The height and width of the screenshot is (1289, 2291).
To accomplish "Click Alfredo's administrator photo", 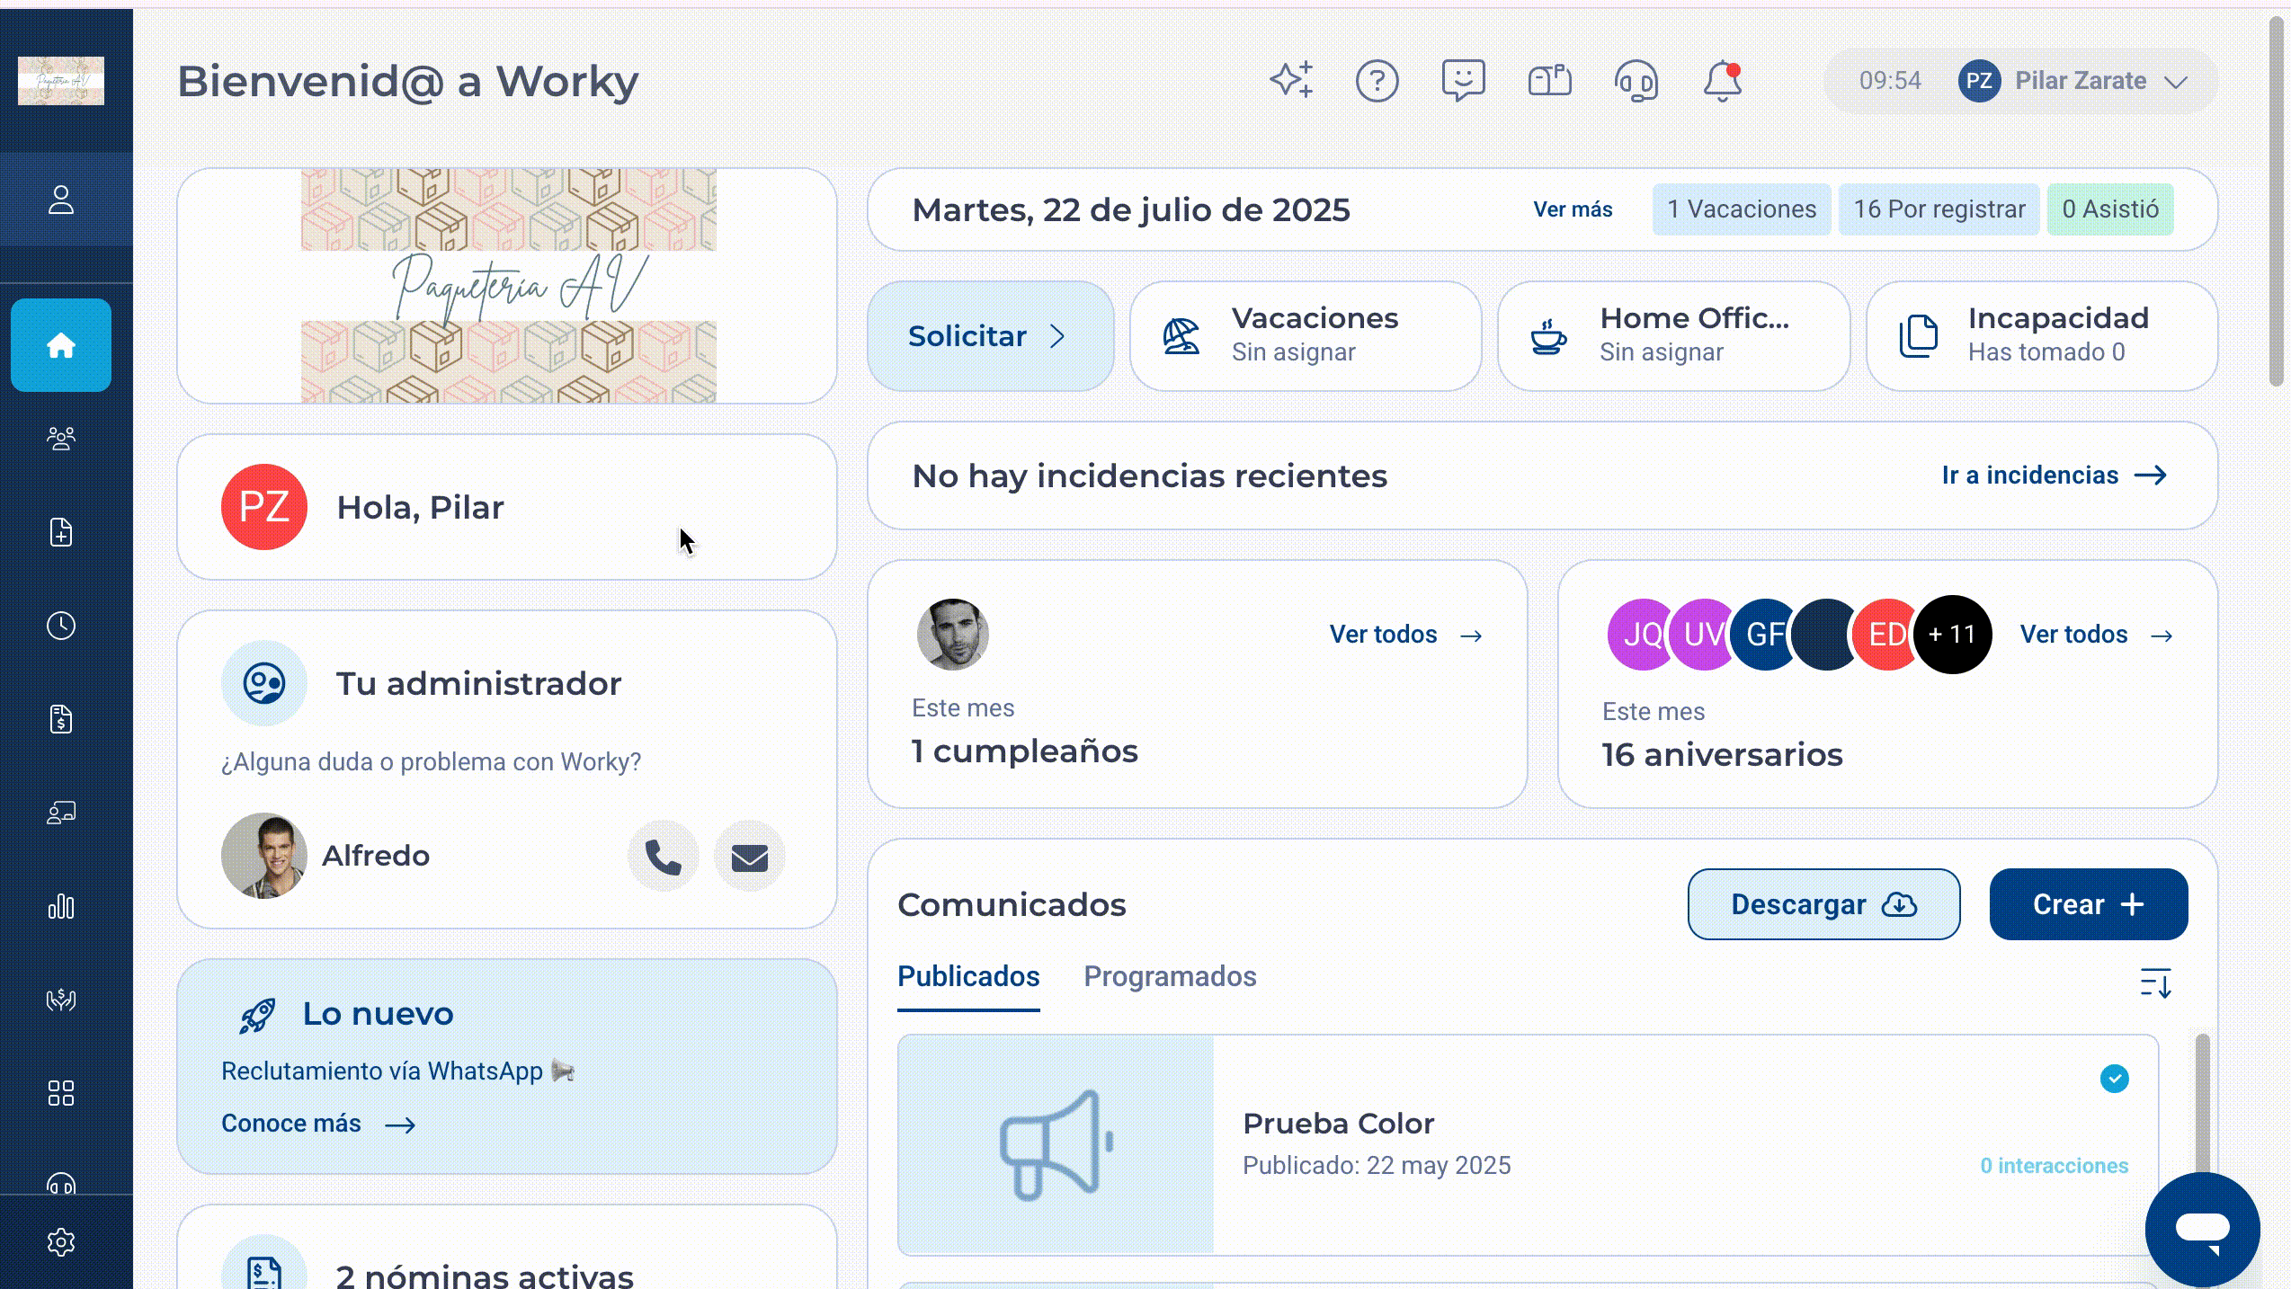I will tap(263, 857).
